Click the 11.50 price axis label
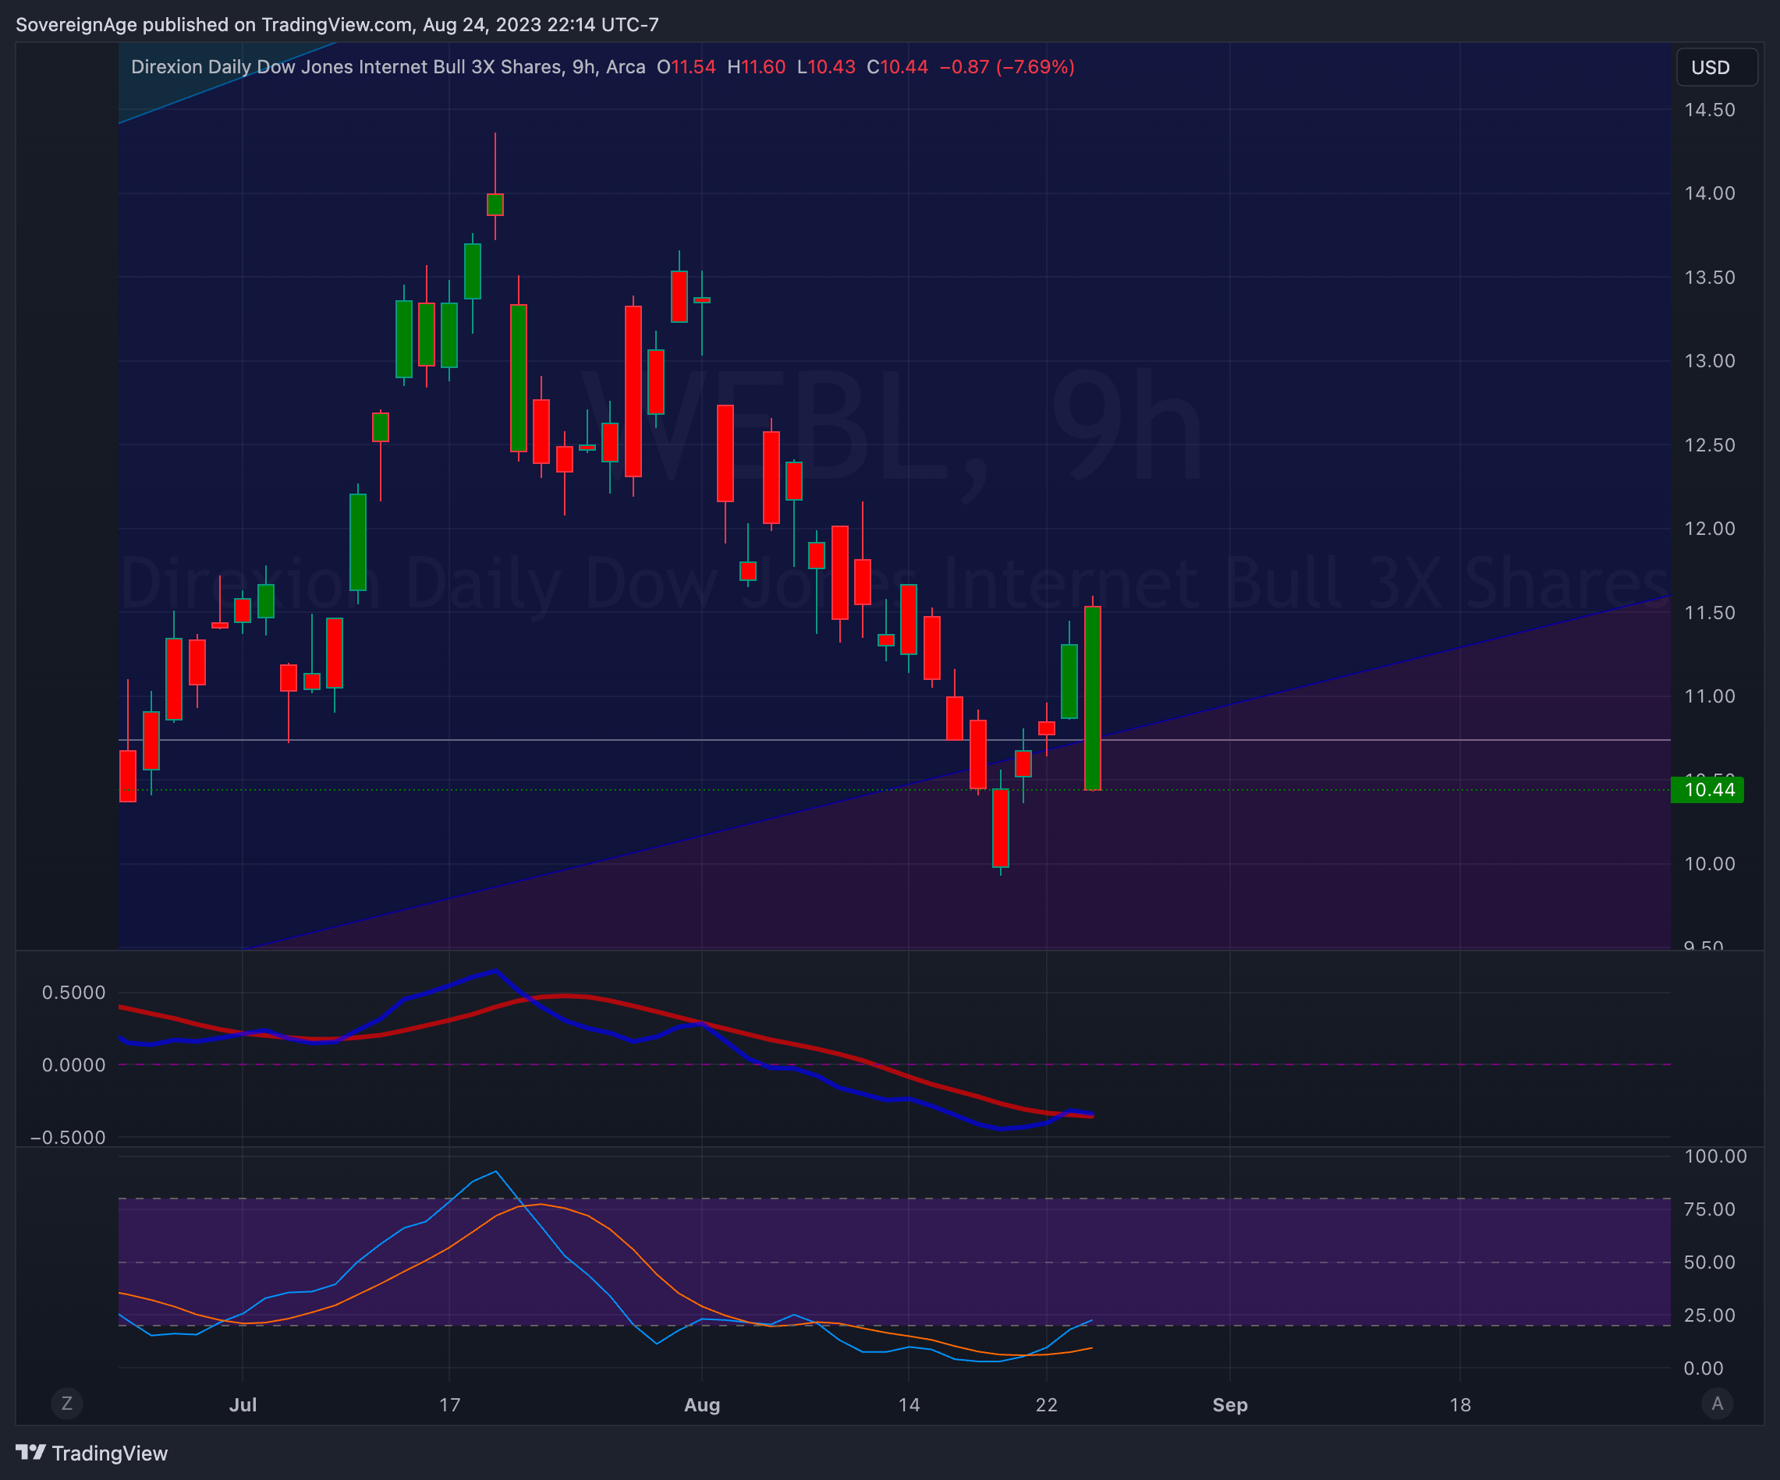This screenshot has width=1780, height=1480. click(1710, 612)
